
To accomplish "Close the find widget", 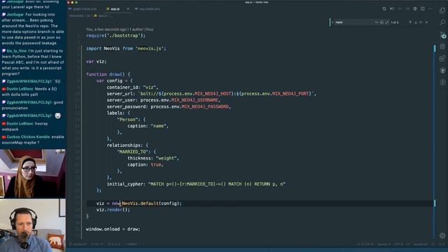I will (426, 22).
